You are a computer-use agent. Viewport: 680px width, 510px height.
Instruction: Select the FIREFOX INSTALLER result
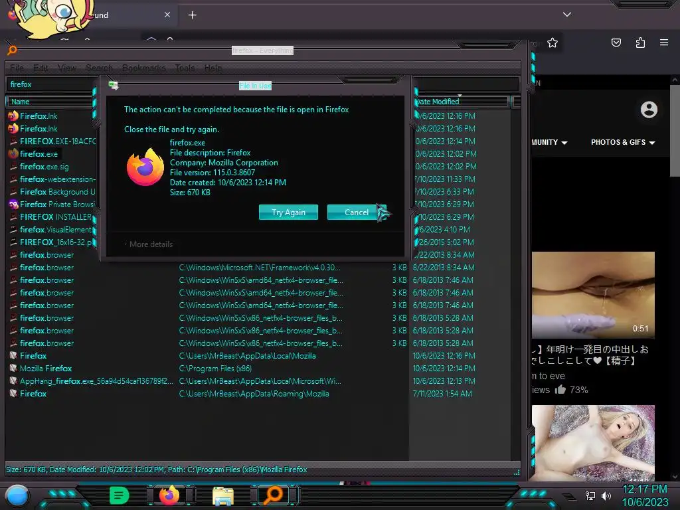pos(56,217)
